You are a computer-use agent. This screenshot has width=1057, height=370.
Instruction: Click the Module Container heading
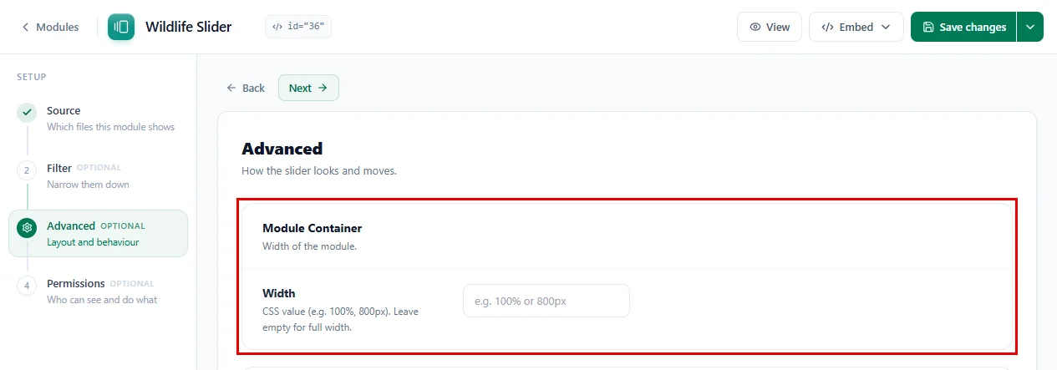coord(313,228)
